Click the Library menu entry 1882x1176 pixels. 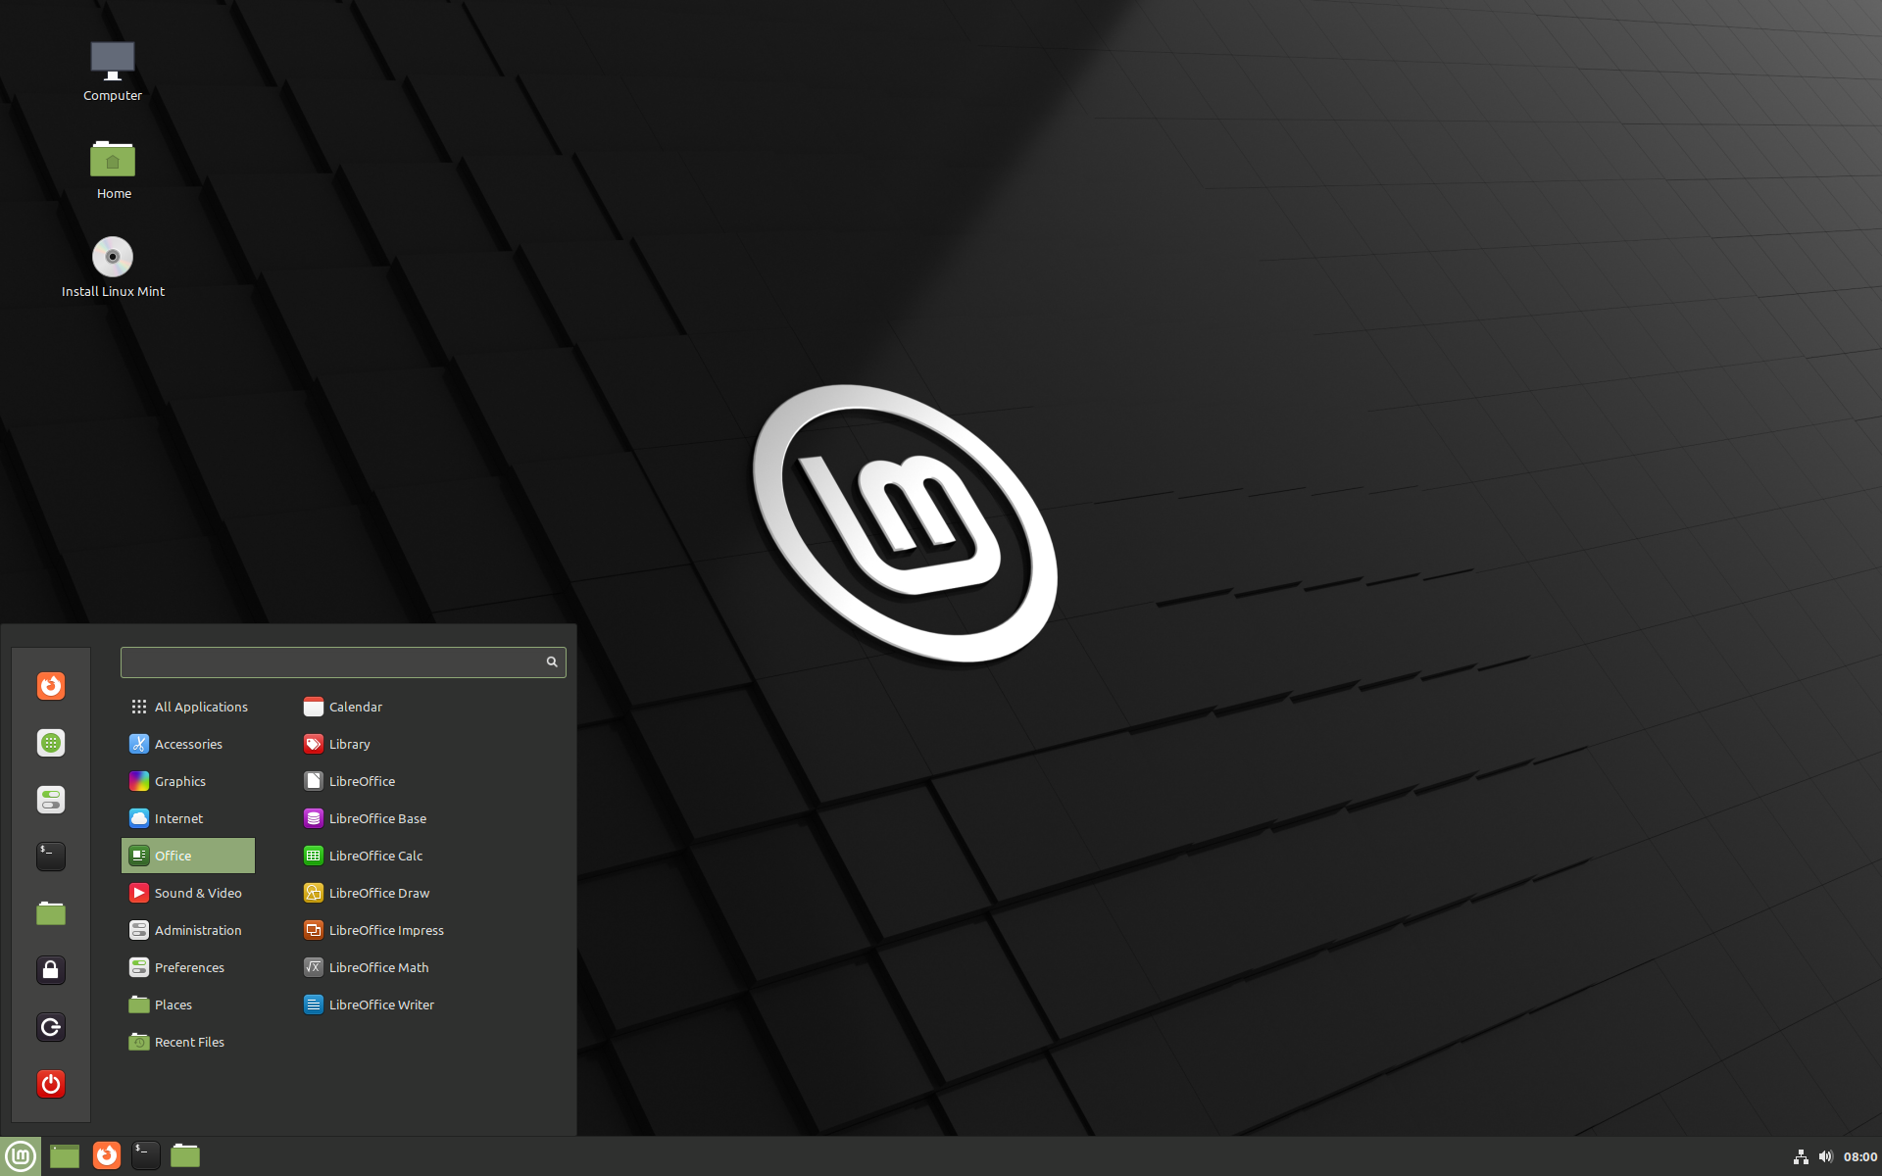350,743
